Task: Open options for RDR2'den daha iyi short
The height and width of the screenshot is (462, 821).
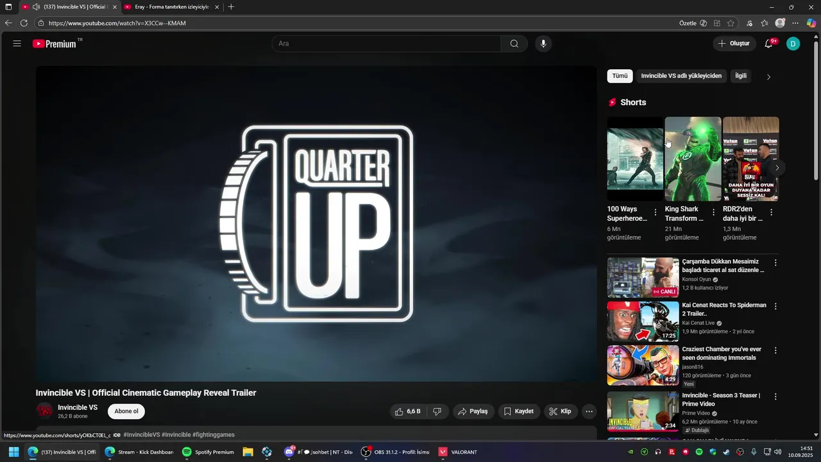Action: tap(771, 212)
